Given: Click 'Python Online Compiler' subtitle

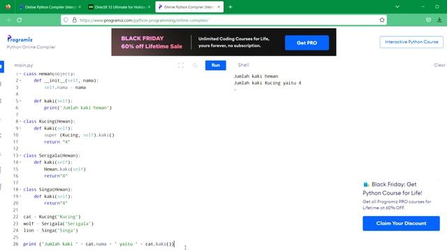Looking at the screenshot, I should coord(31,47).
